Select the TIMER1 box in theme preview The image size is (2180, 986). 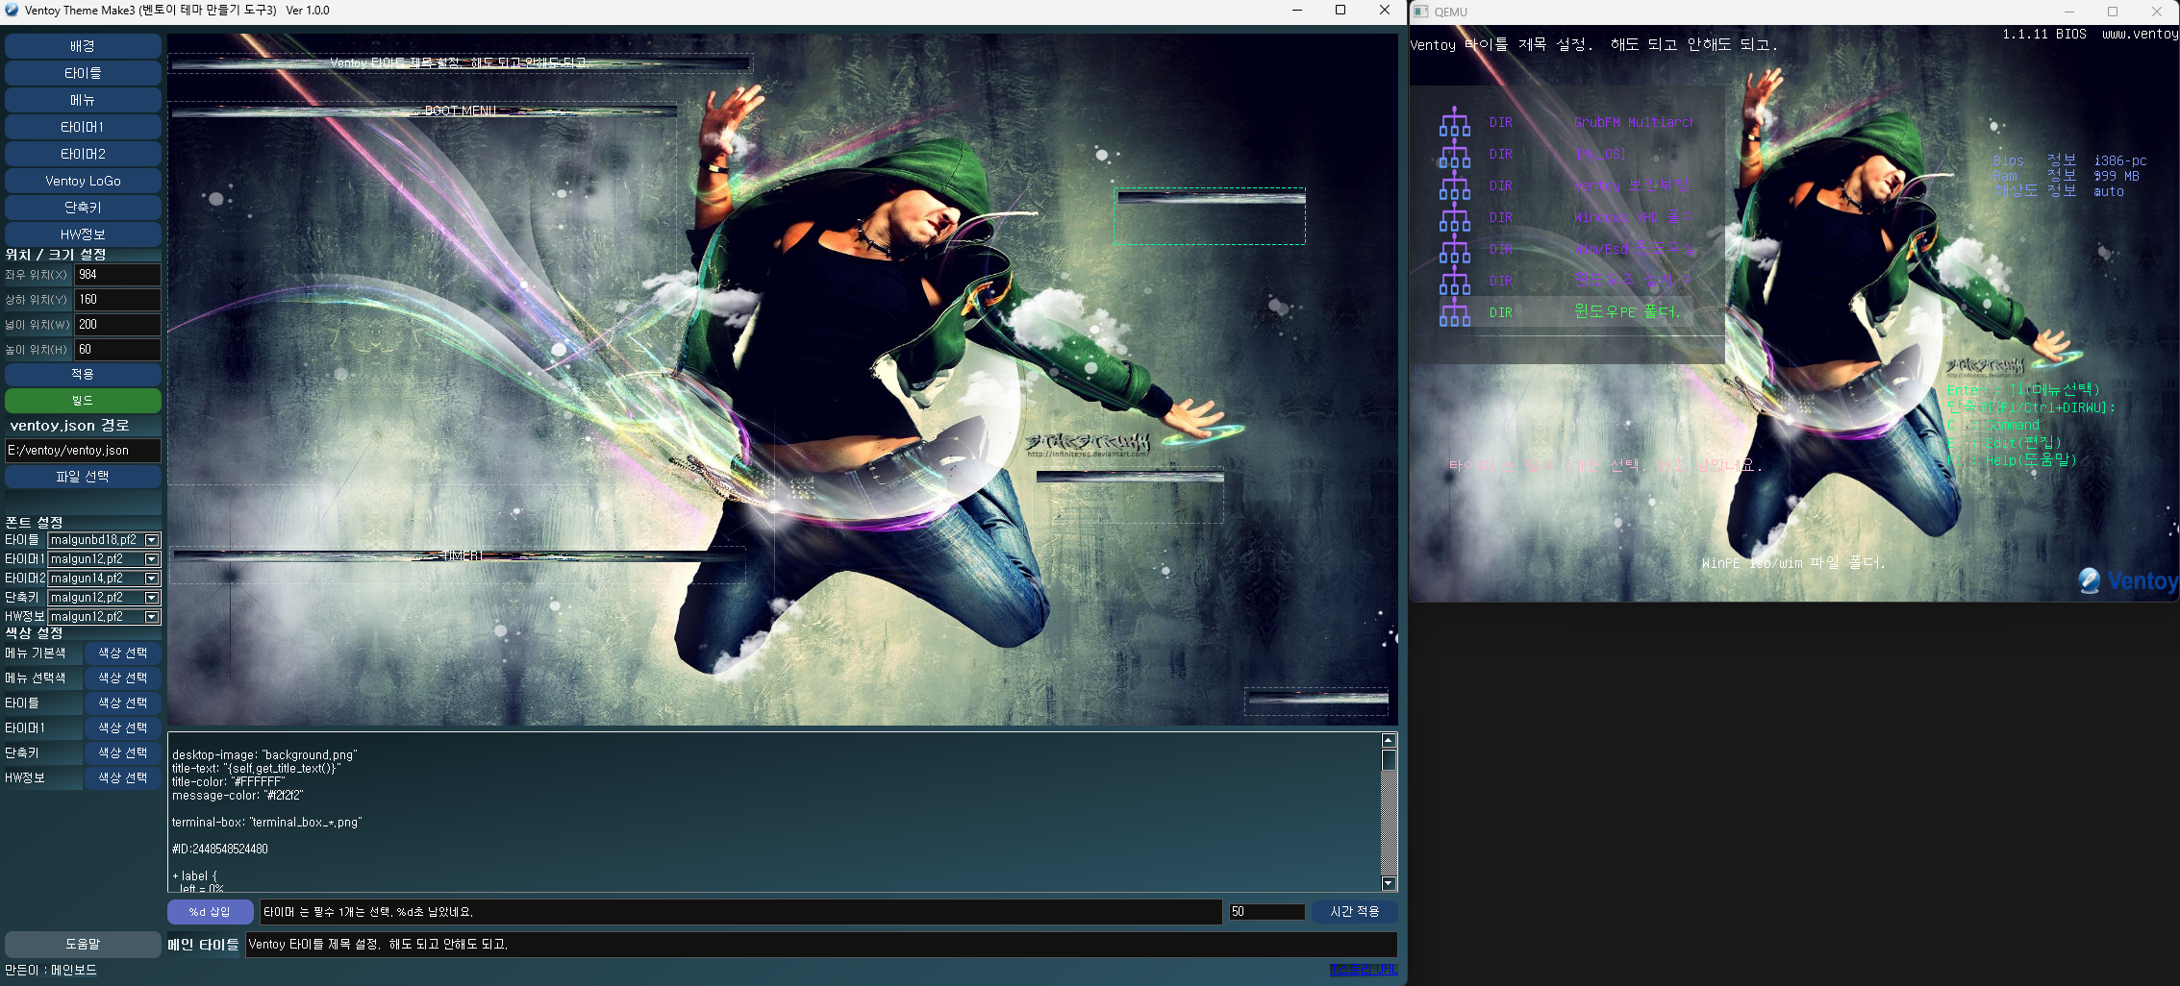click(458, 565)
